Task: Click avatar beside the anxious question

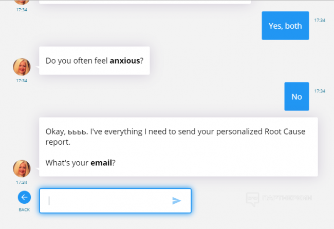Action: tap(22, 67)
